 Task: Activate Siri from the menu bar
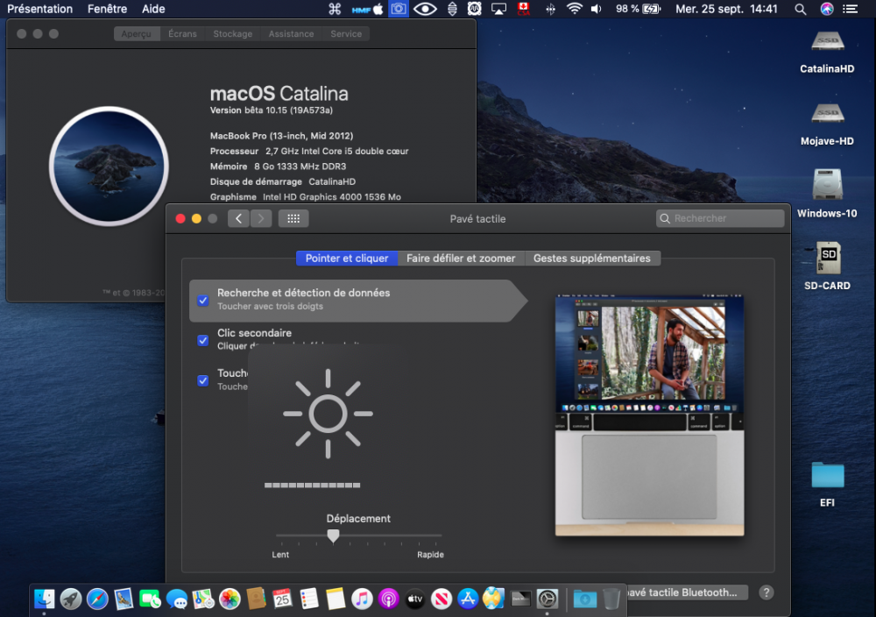click(x=827, y=9)
